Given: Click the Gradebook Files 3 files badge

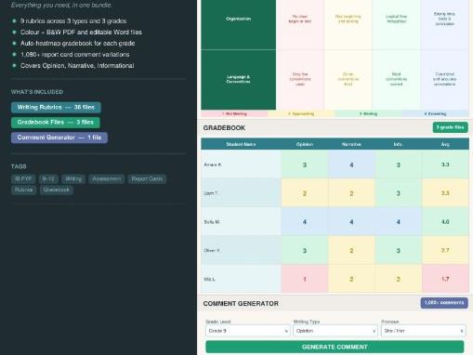Looking at the screenshot, I should (x=56, y=123).
